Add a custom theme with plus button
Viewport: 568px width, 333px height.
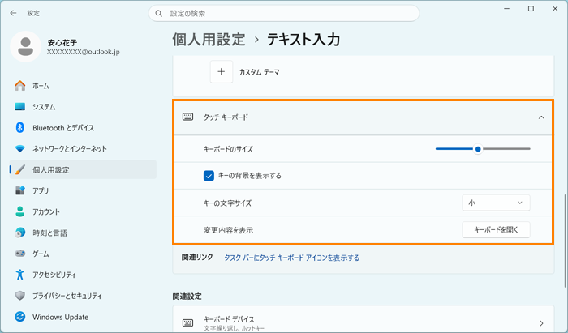pyautogui.click(x=222, y=71)
